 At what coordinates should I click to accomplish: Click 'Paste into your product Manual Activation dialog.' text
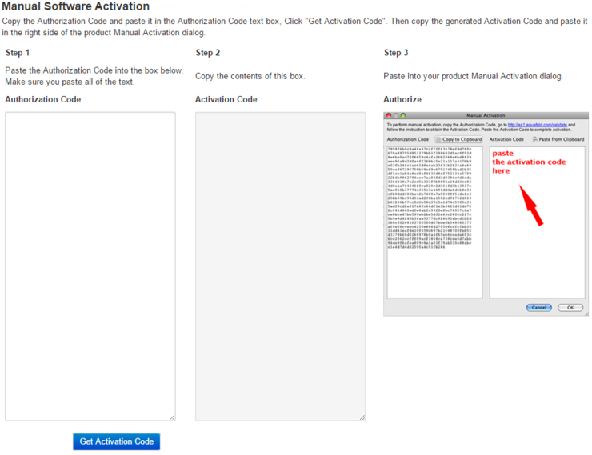473,76
